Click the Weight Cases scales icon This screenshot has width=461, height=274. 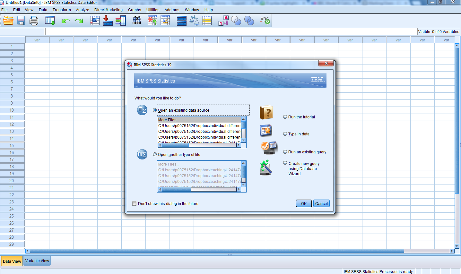194,21
